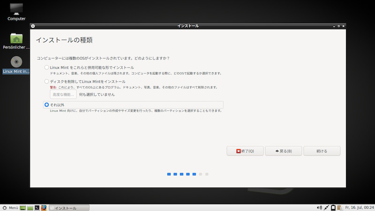
Task: Click the 何も選択していません status text
Action: pyautogui.click(x=97, y=95)
